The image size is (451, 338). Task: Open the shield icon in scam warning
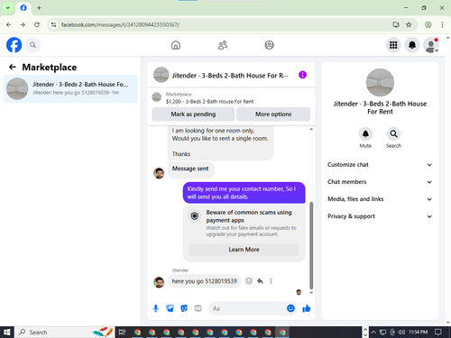click(195, 215)
